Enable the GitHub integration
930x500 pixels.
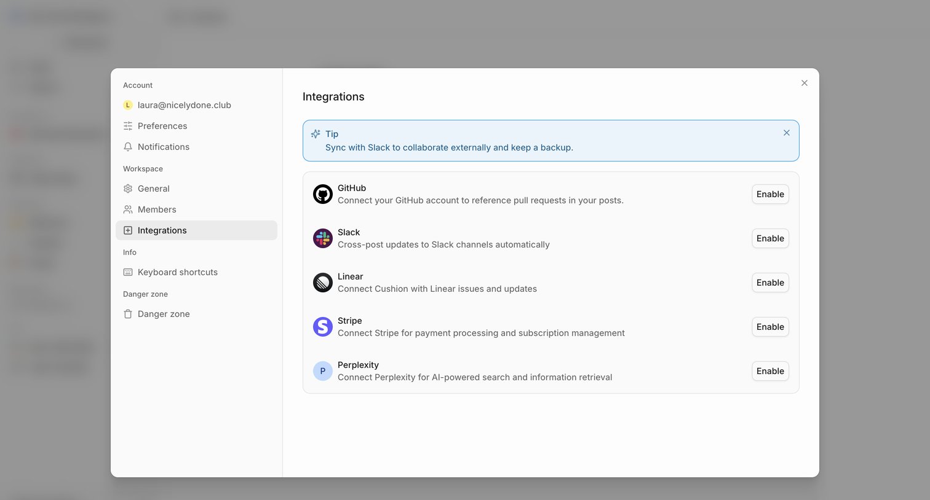770,194
